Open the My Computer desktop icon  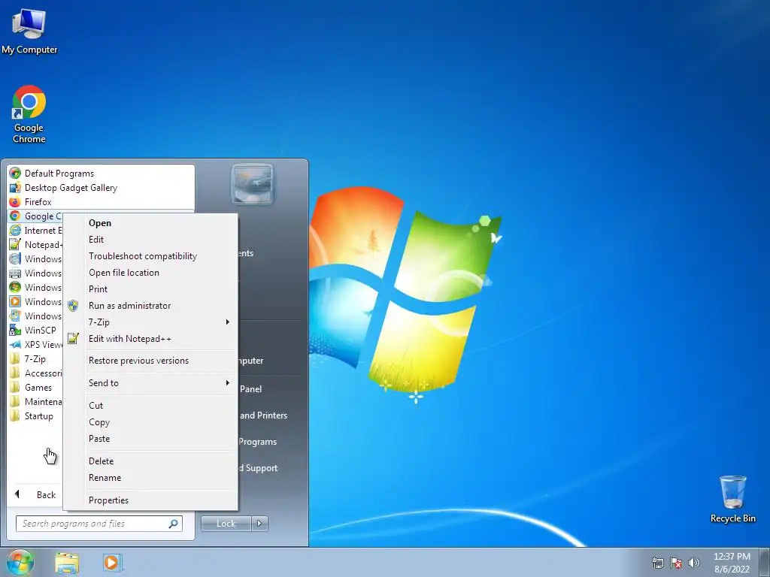(29, 32)
